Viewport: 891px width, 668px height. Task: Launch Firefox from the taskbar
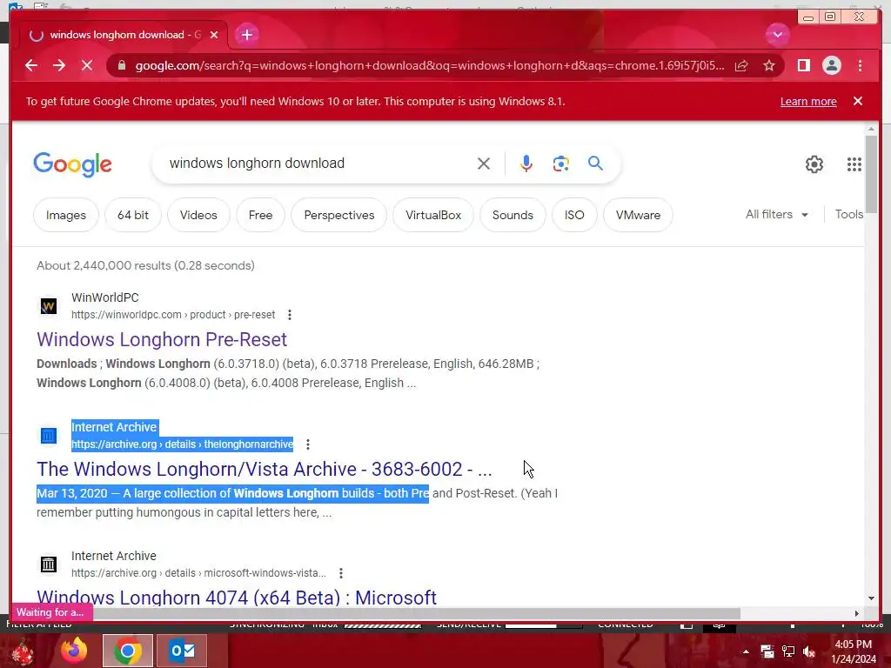(x=74, y=651)
